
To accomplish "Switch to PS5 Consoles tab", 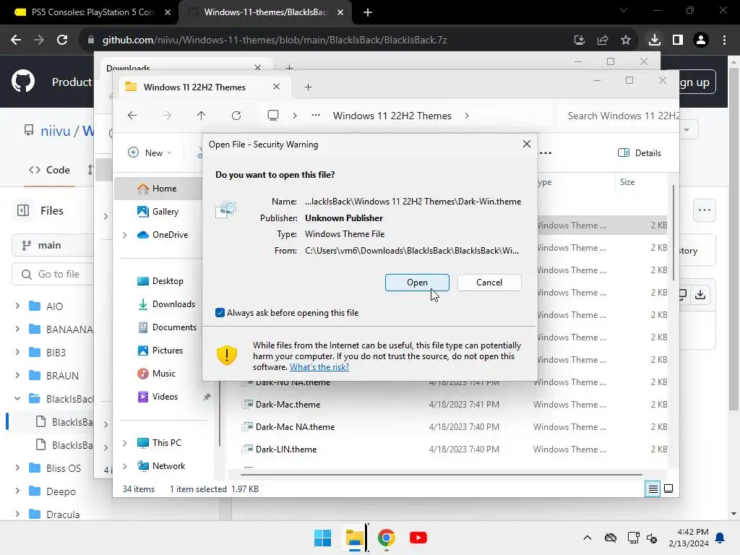I will pos(92,12).
